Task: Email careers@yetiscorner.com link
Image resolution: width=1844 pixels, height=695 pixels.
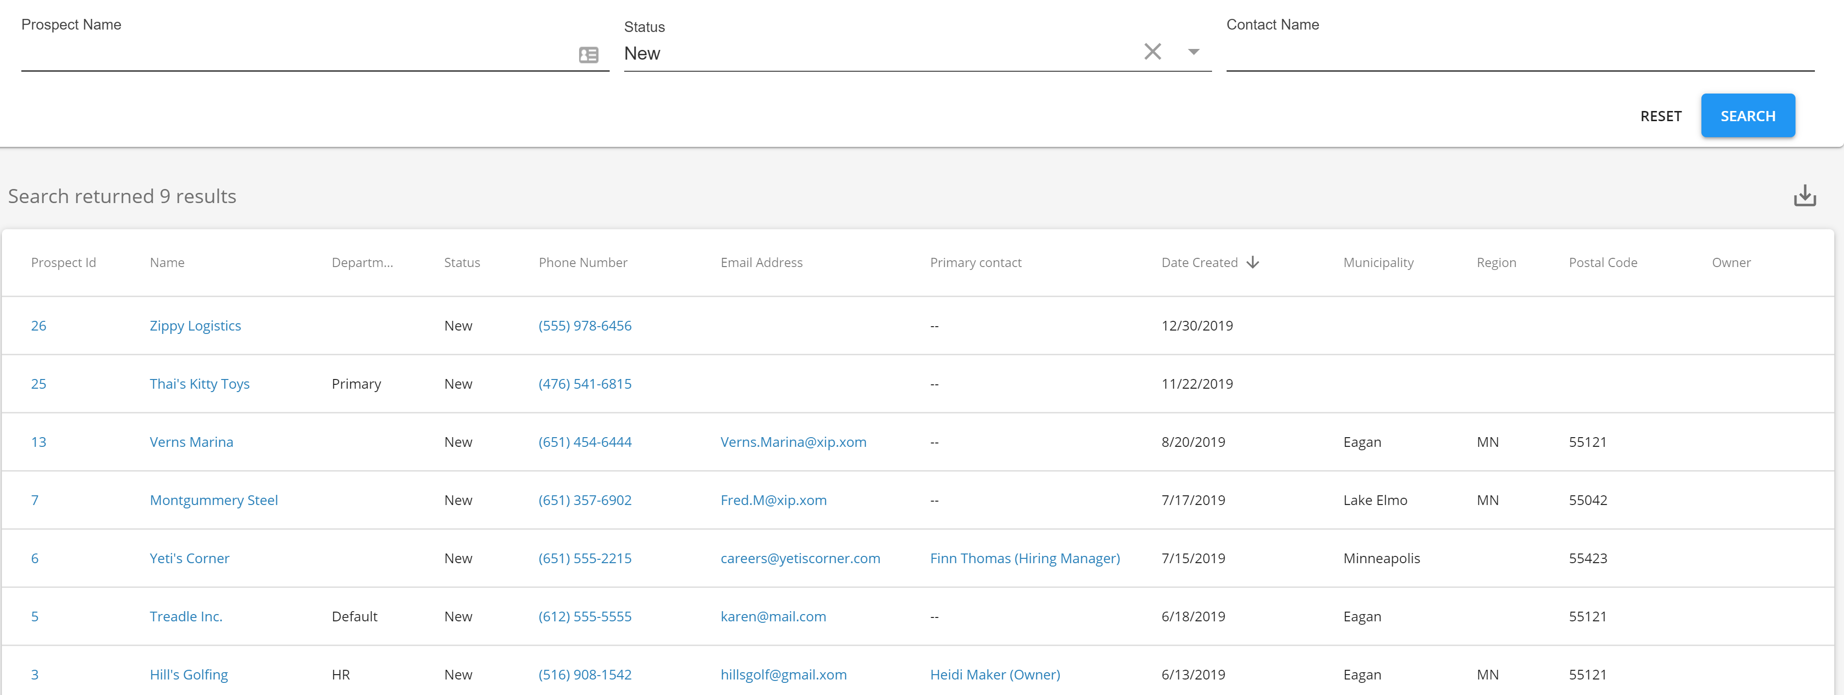Action: [x=800, y=558]
